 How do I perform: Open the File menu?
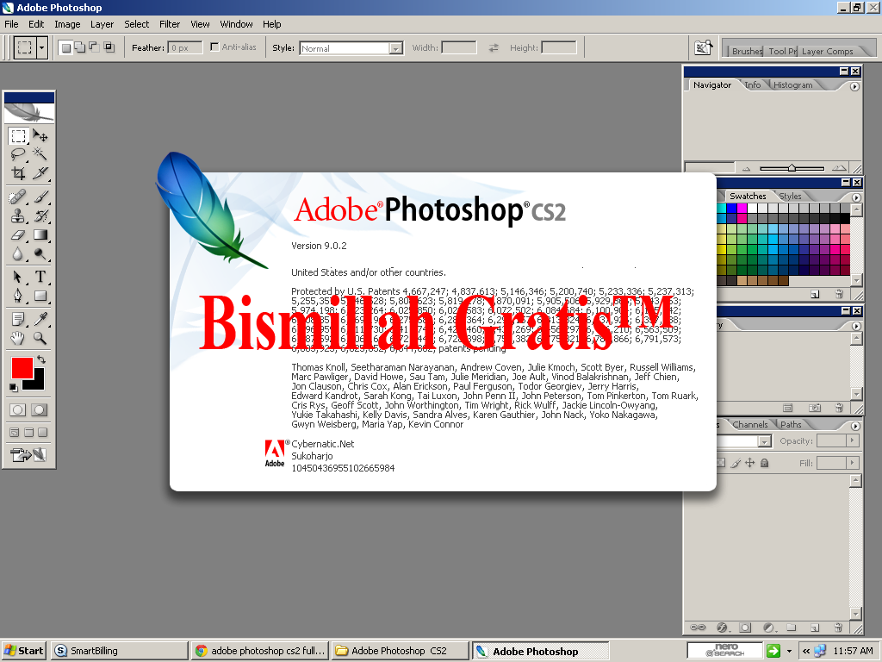click(x=11, y=24)
